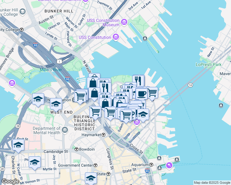Click the Bowdoin T station icon
The image size is (231, 185).
point(77,149)
